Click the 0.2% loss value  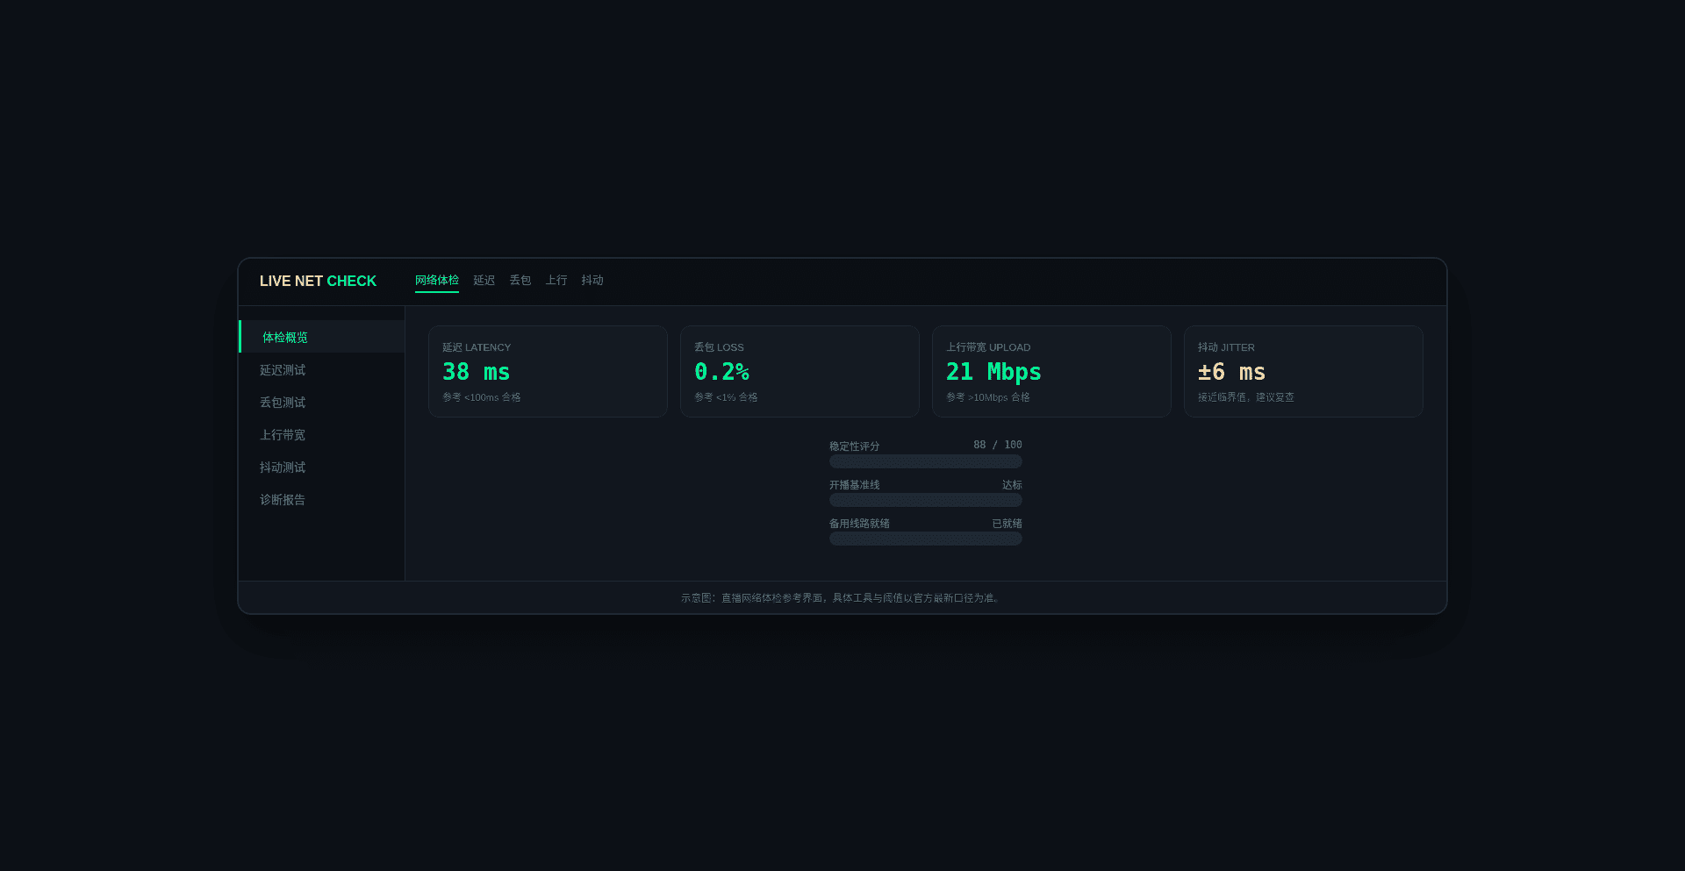[721, 372]
